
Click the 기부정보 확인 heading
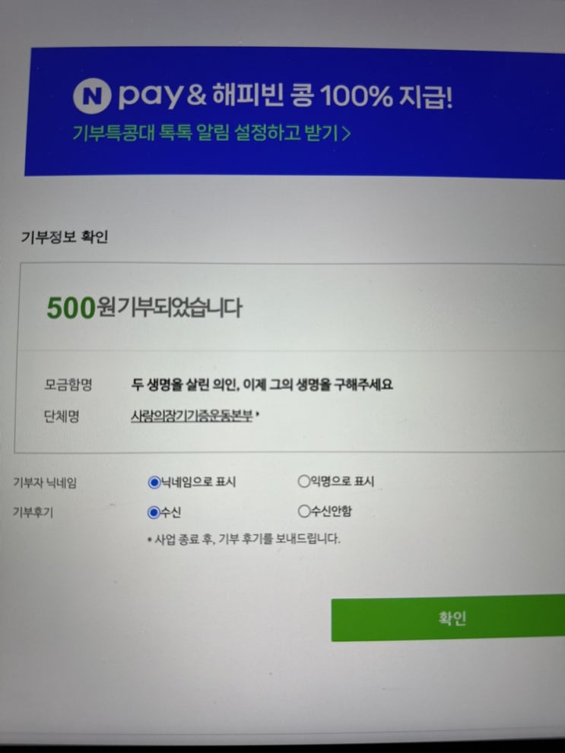pyautogui.click(x=65, y=237)
